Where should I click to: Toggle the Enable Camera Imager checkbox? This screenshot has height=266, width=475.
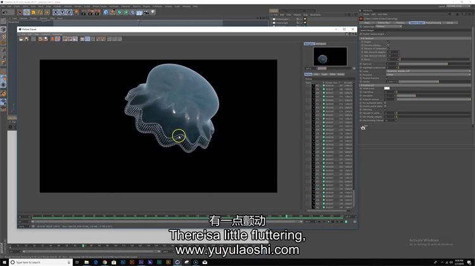coord(387,33)
